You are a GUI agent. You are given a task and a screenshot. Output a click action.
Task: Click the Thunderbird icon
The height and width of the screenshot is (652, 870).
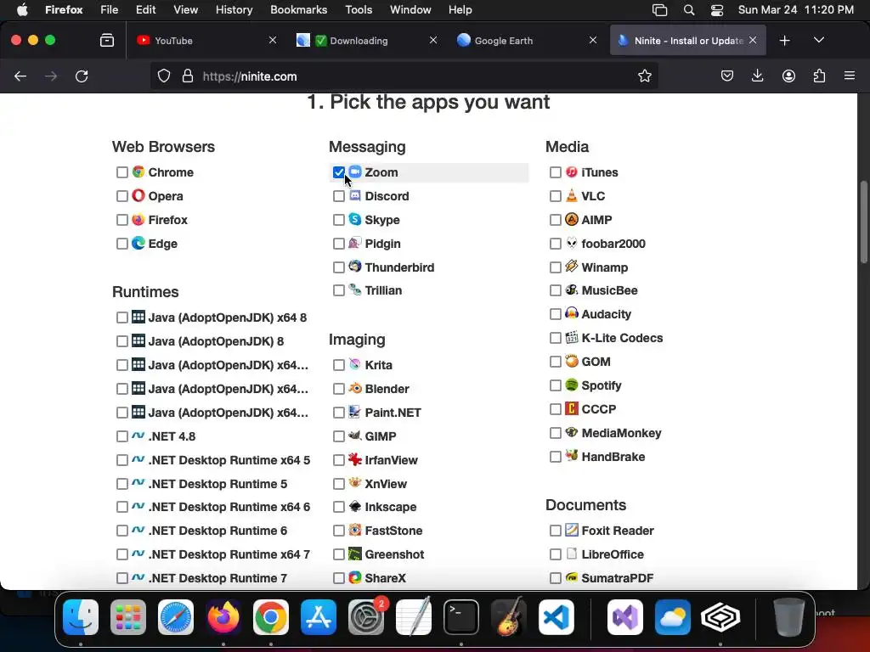(355, 267)
